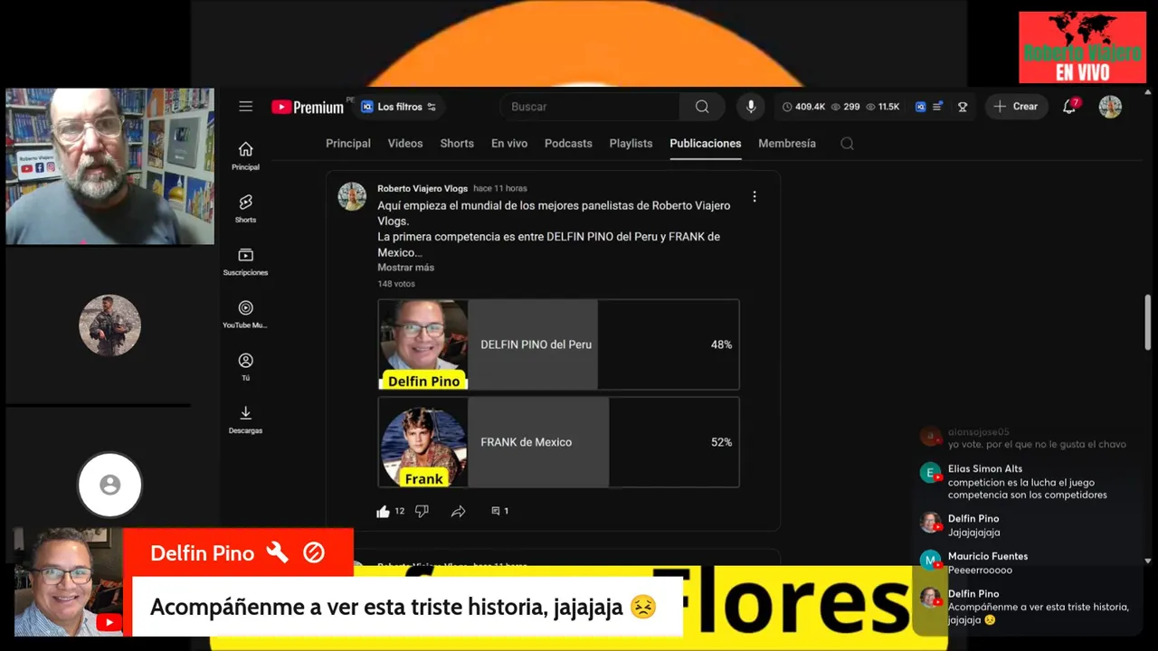The height and width of the screenshot is (651, 1158).
Task: Click the Buscar search field
Action: tap(590, 107)
